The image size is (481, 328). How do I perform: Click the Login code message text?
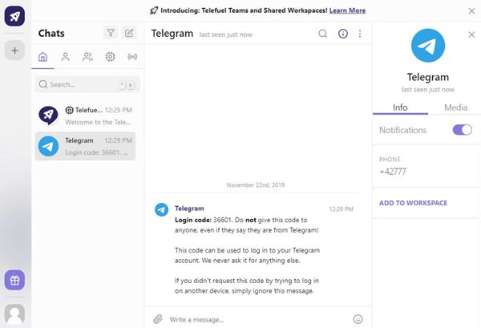point(247,255)
